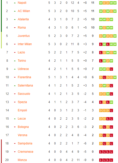118x163 pixels.
Task: Click Udinese's last red L form badge
Action: 111,69
